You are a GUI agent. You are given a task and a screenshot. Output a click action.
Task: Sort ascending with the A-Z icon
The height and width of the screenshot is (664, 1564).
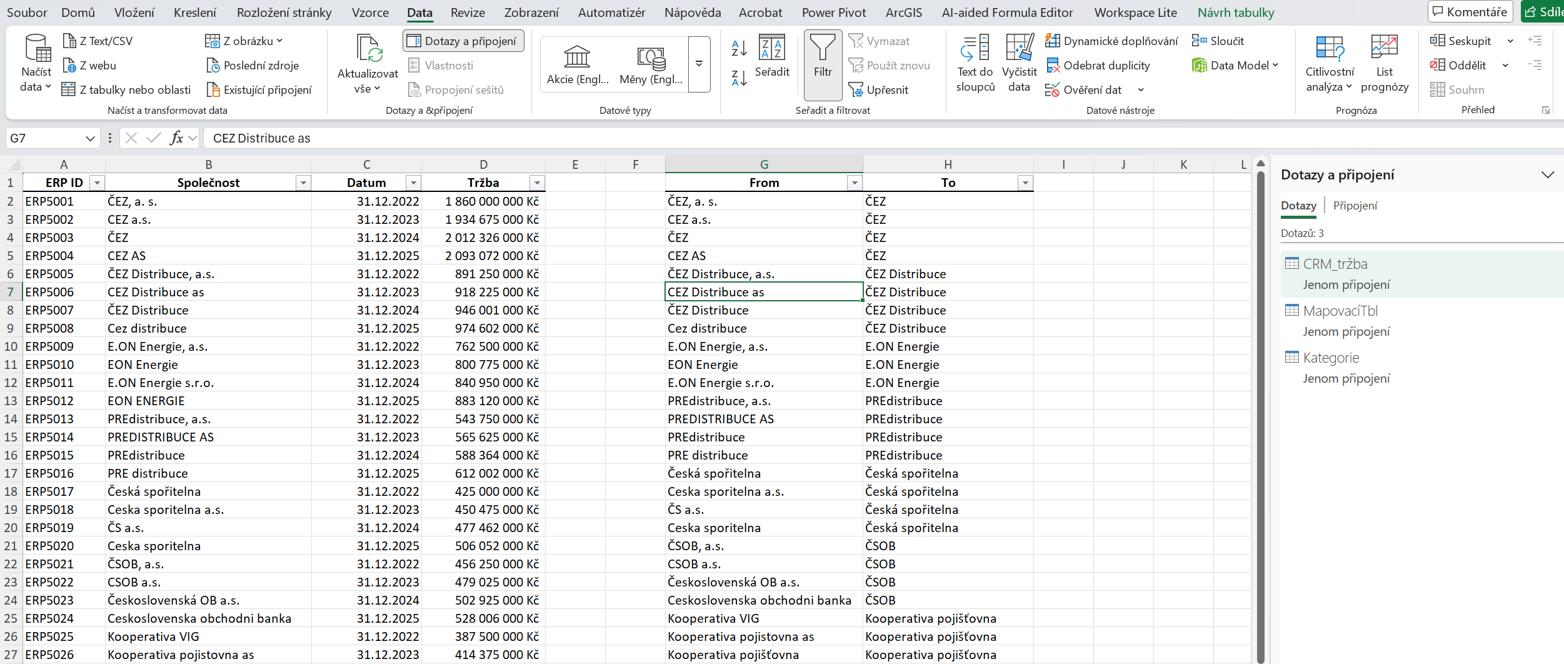[739, 48]
